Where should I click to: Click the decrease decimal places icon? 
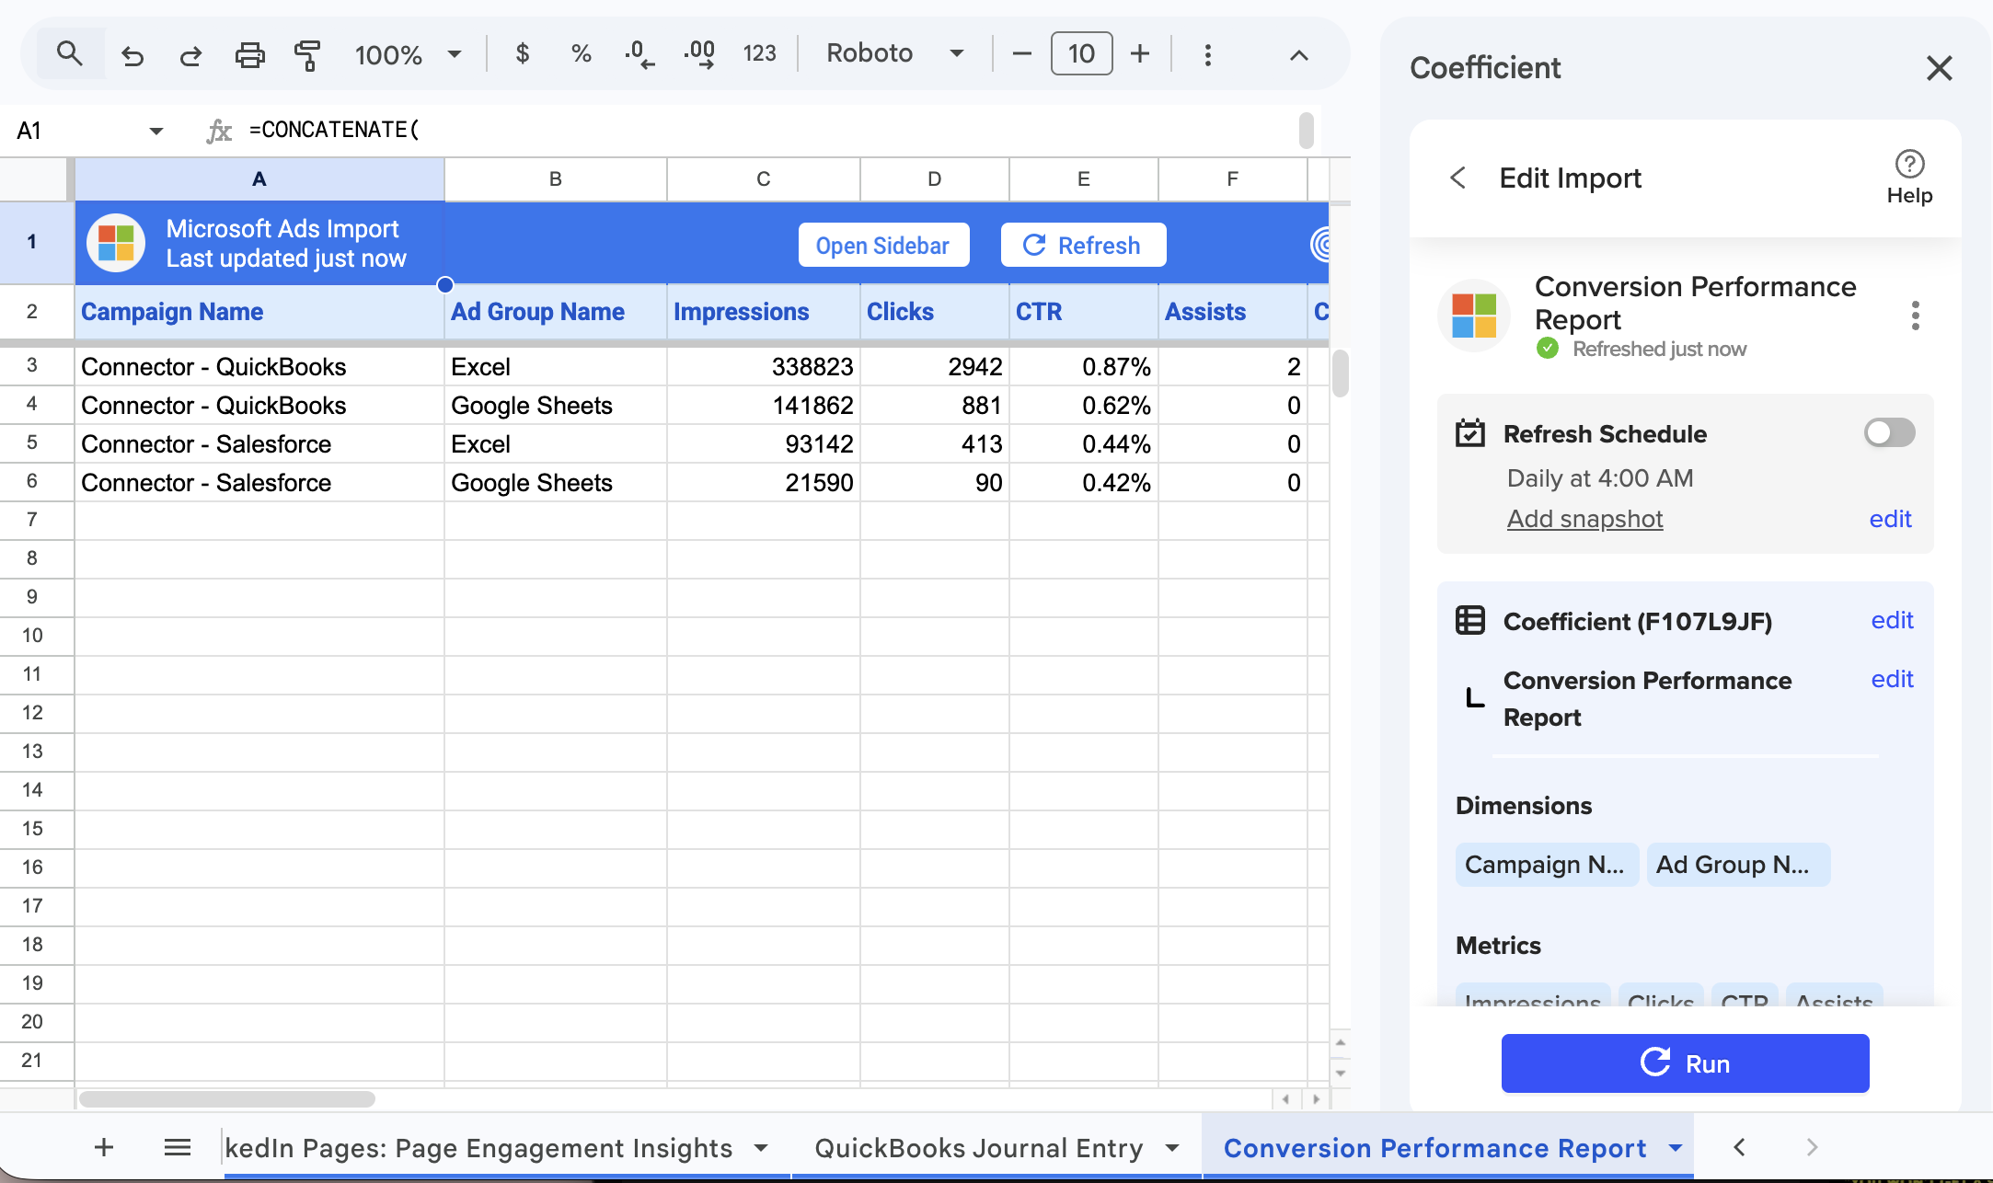(x=639, y=54)
